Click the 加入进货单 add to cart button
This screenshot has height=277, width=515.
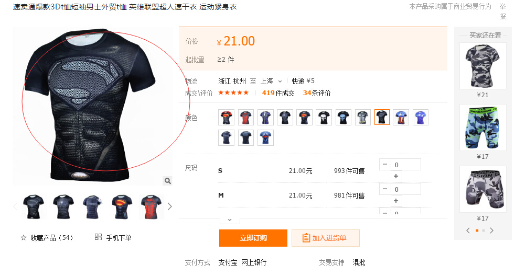coord(326,238)
